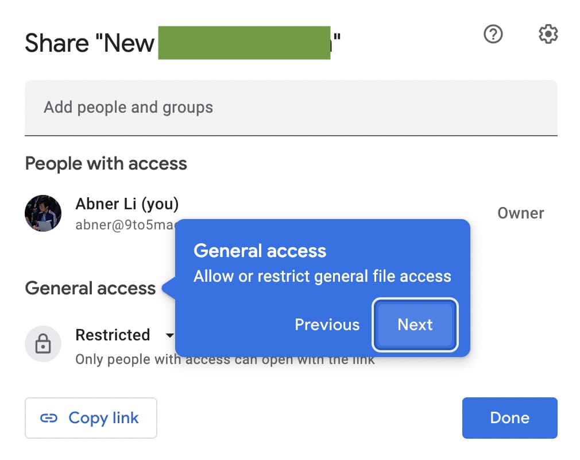Click the lock icon beside Restricted
580x460 pixels.
tap(43, 344)
